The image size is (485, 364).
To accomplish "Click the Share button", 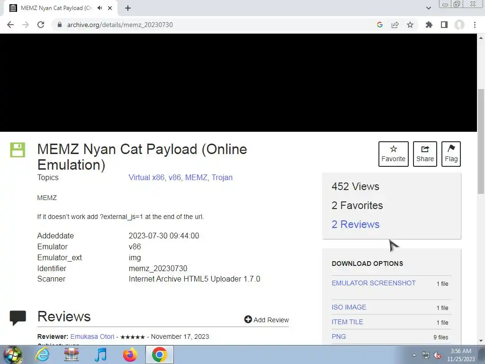I will coord(425,154).
